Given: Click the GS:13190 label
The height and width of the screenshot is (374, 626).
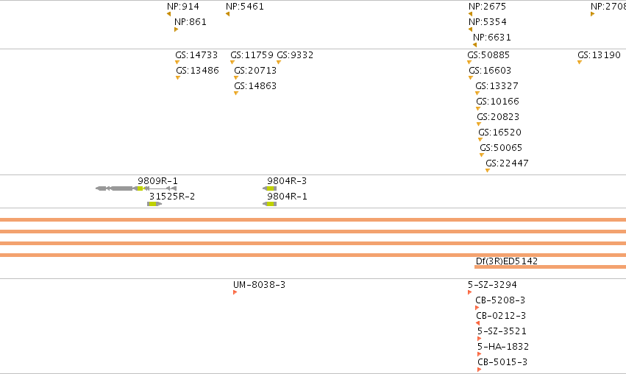Looking at the screenshot, I should pyautogui.click(x=599, y=55).
